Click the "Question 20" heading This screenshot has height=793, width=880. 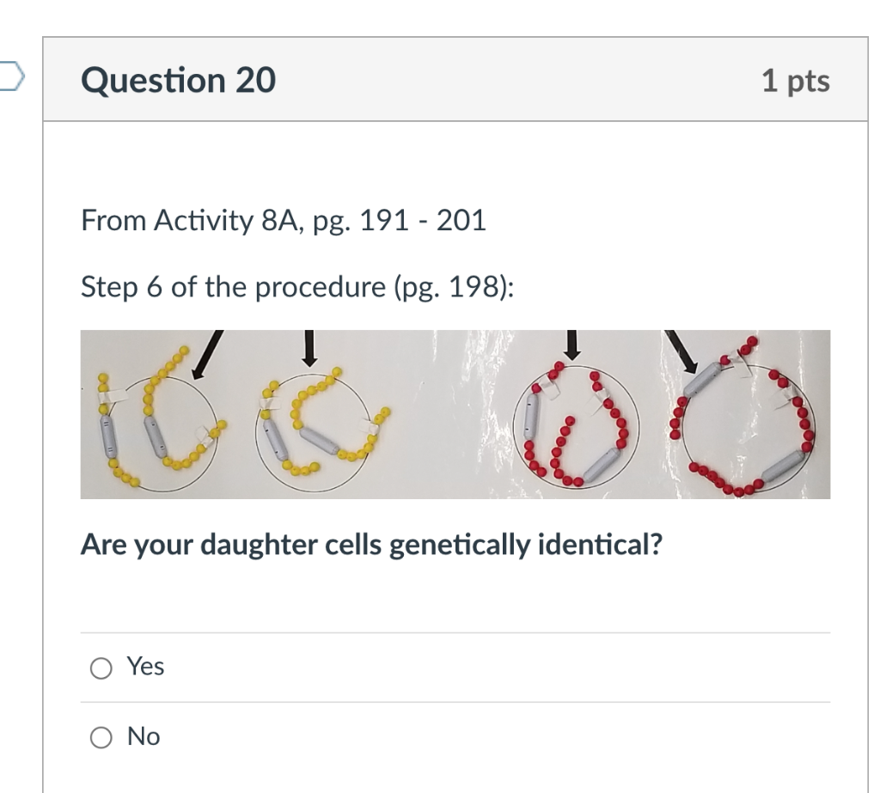pos(179,80)
